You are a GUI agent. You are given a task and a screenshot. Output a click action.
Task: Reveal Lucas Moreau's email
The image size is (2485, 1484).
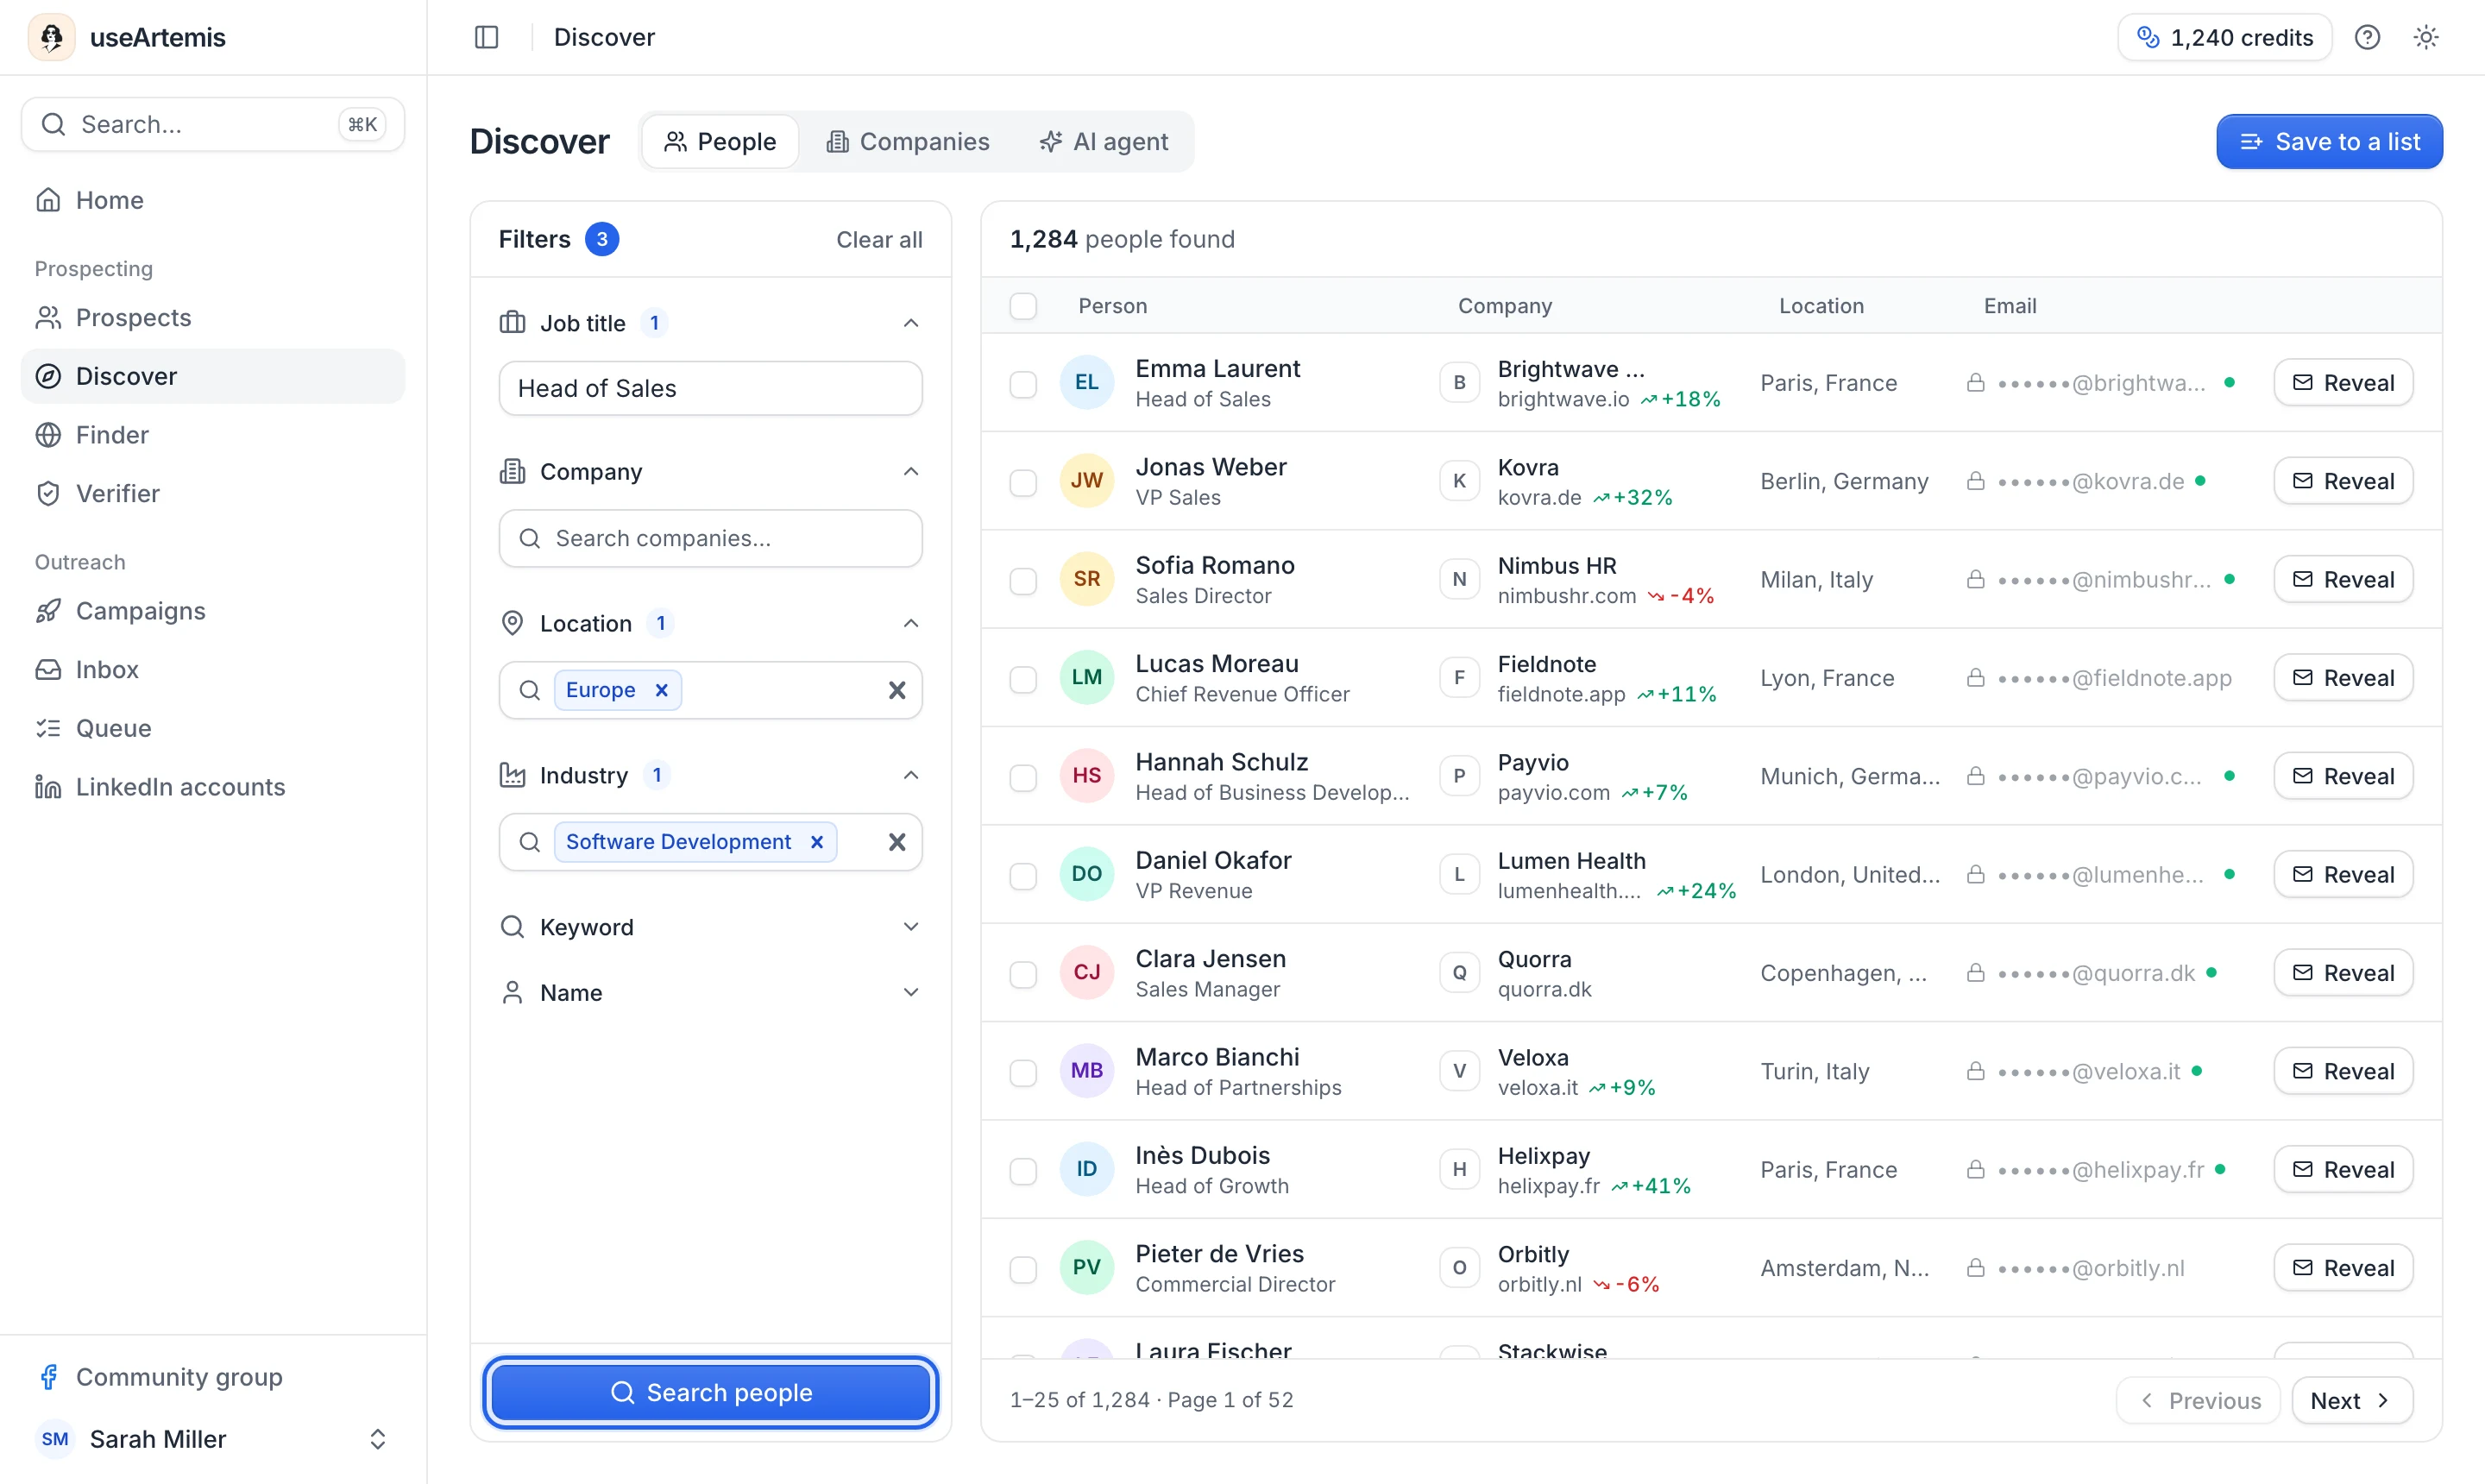pyautogui.click(x=2343, y=678)
